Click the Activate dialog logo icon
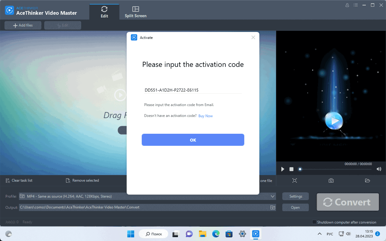386x241 pixels. coord(134,38)
